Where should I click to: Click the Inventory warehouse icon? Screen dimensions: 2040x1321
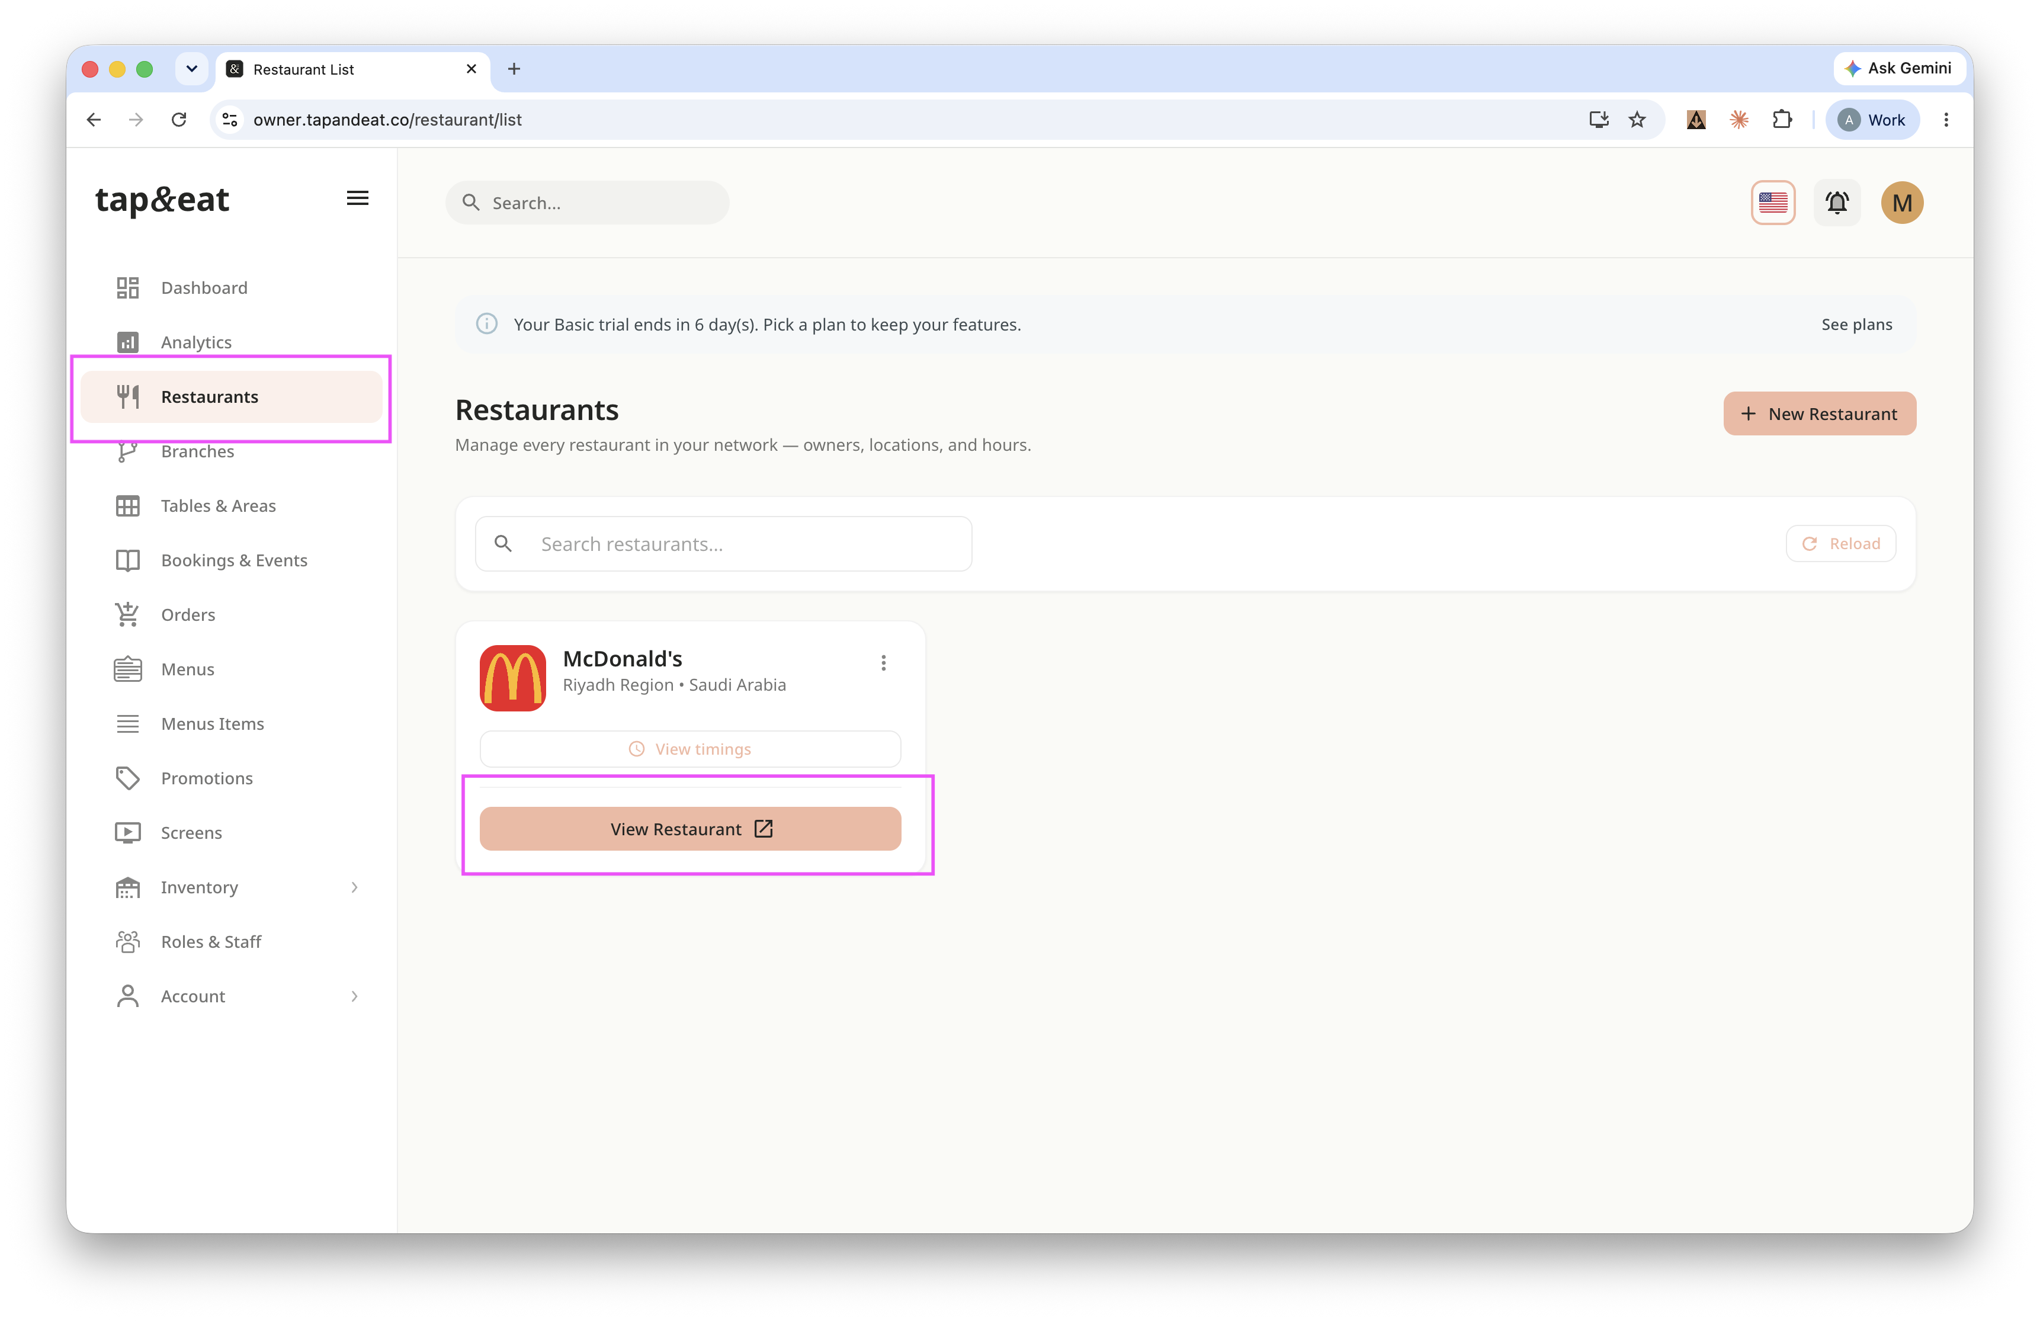point(128,887)
